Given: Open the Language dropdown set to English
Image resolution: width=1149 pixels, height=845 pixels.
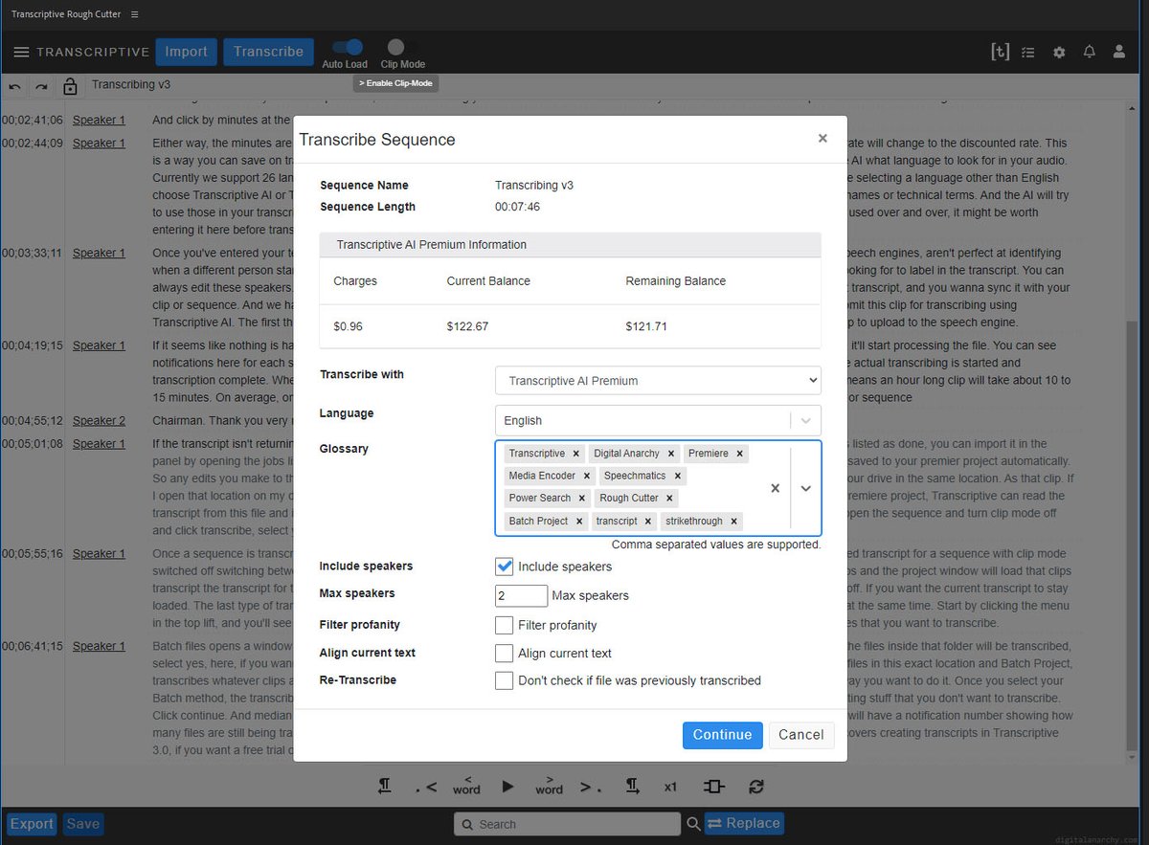Looking at the screenshot, I should point(658,420).
